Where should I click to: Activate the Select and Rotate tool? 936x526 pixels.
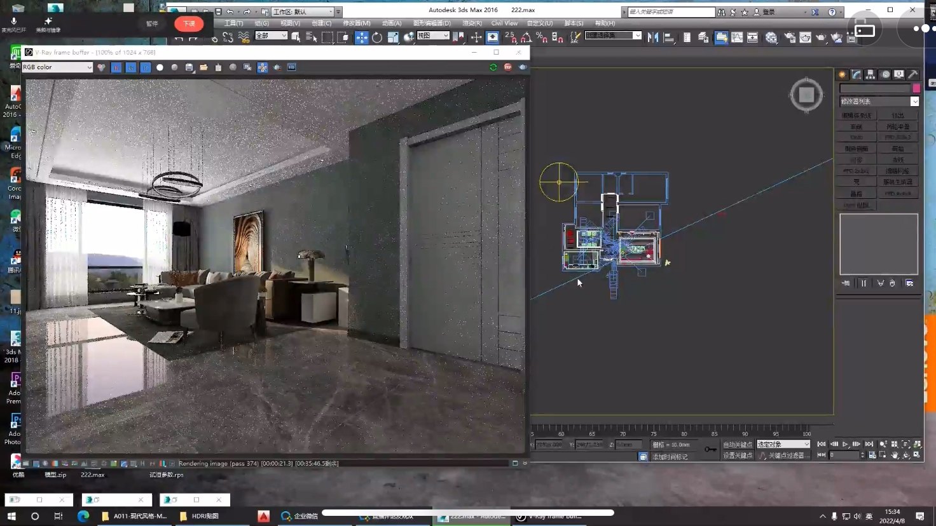(377, 37)
